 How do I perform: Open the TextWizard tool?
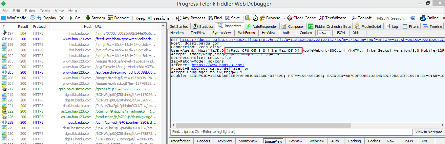(332, 18)
